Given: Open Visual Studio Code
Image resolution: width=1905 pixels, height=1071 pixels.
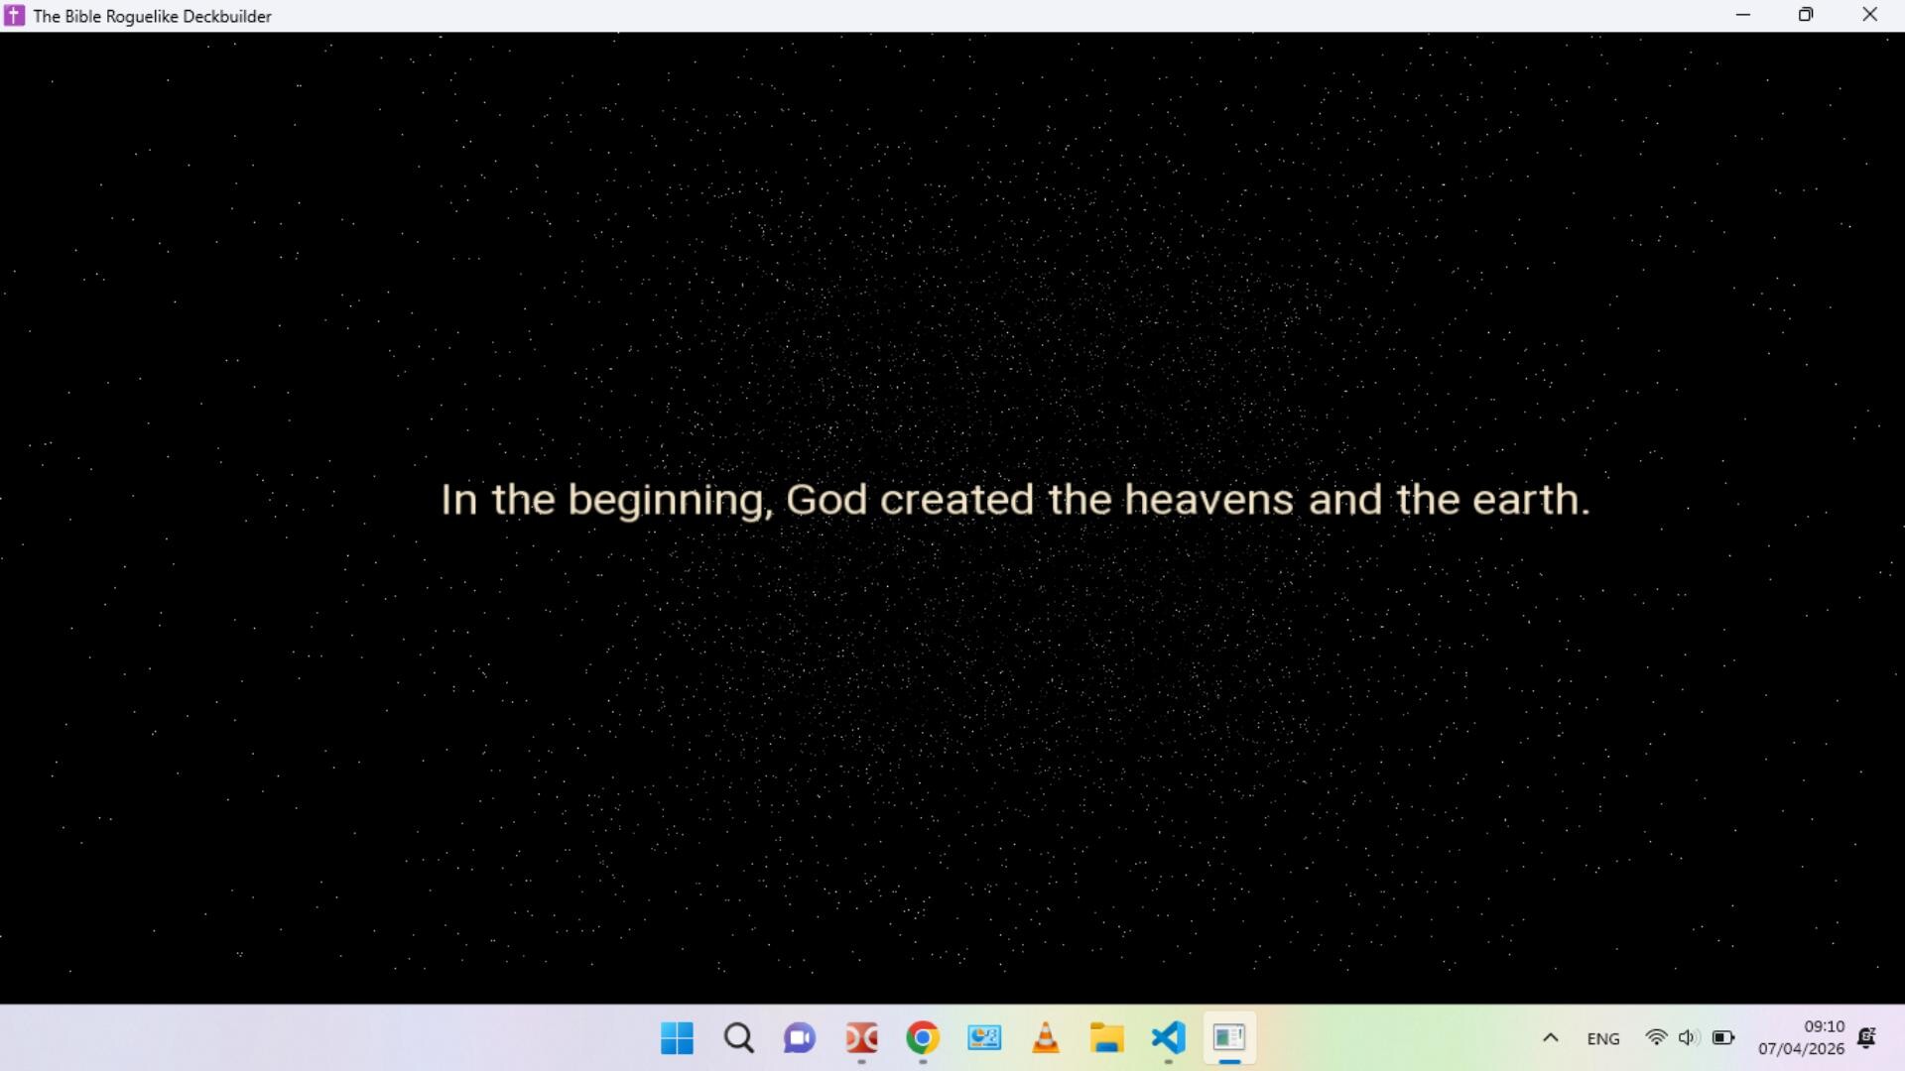Looking at the screenshot, I should tap(1168, 1038).
